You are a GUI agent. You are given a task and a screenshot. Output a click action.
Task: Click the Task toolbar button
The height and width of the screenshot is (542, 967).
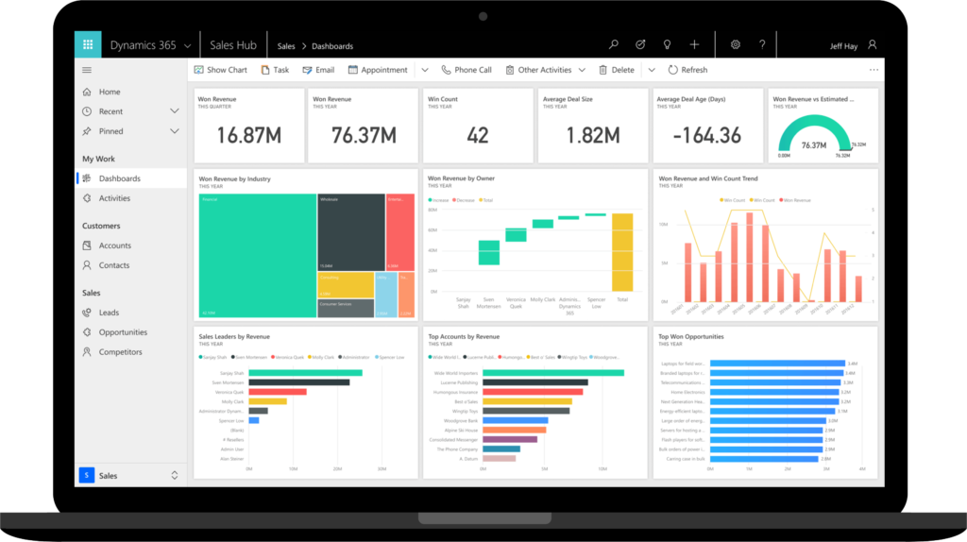pos(275,70)
